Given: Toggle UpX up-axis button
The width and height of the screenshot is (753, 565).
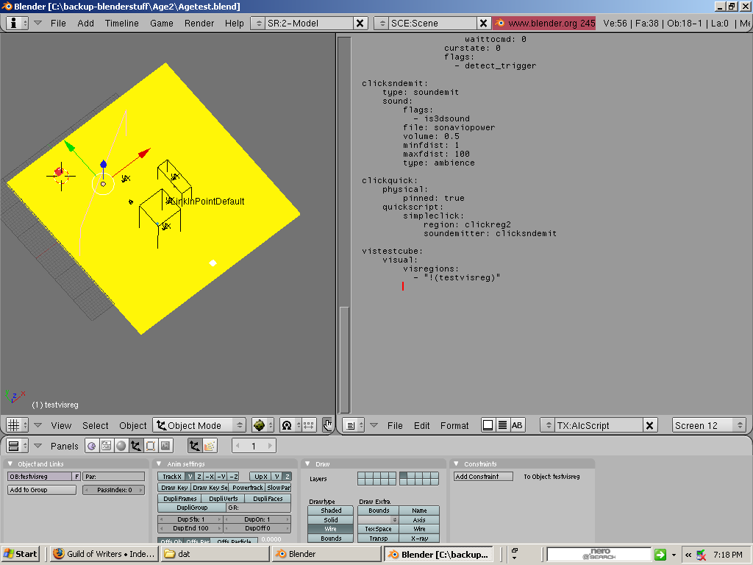Looking at the screenshot, I should pyautogui.click(x=261, y=477).
